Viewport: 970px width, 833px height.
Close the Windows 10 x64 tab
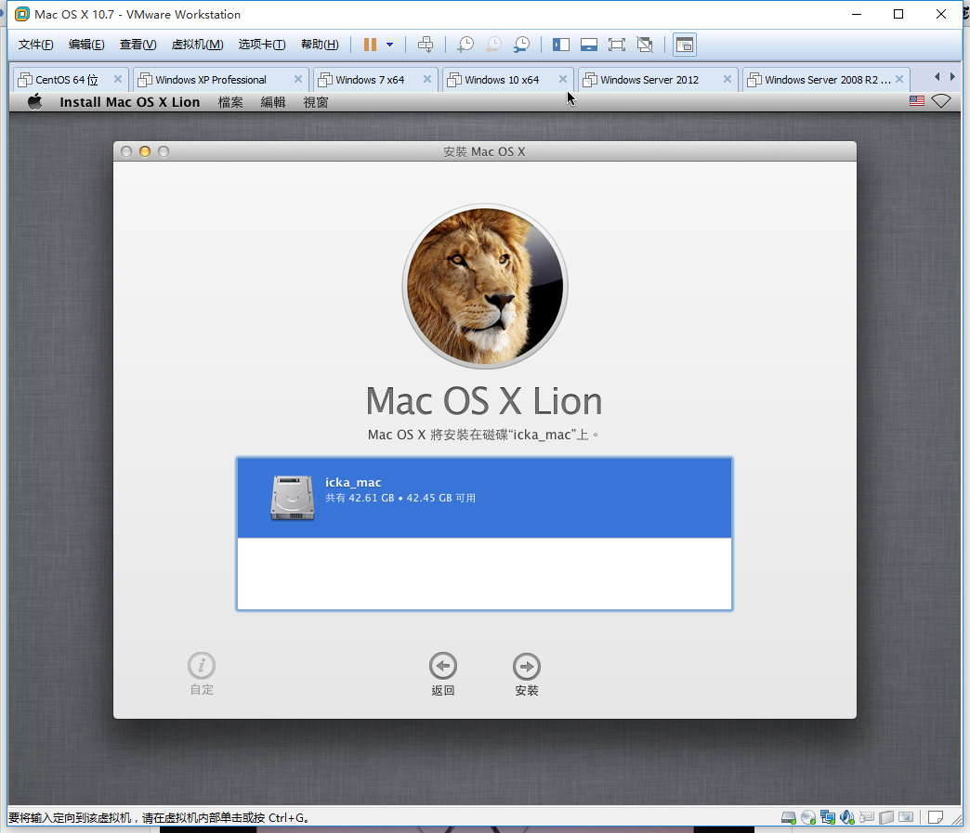(563, 79)
